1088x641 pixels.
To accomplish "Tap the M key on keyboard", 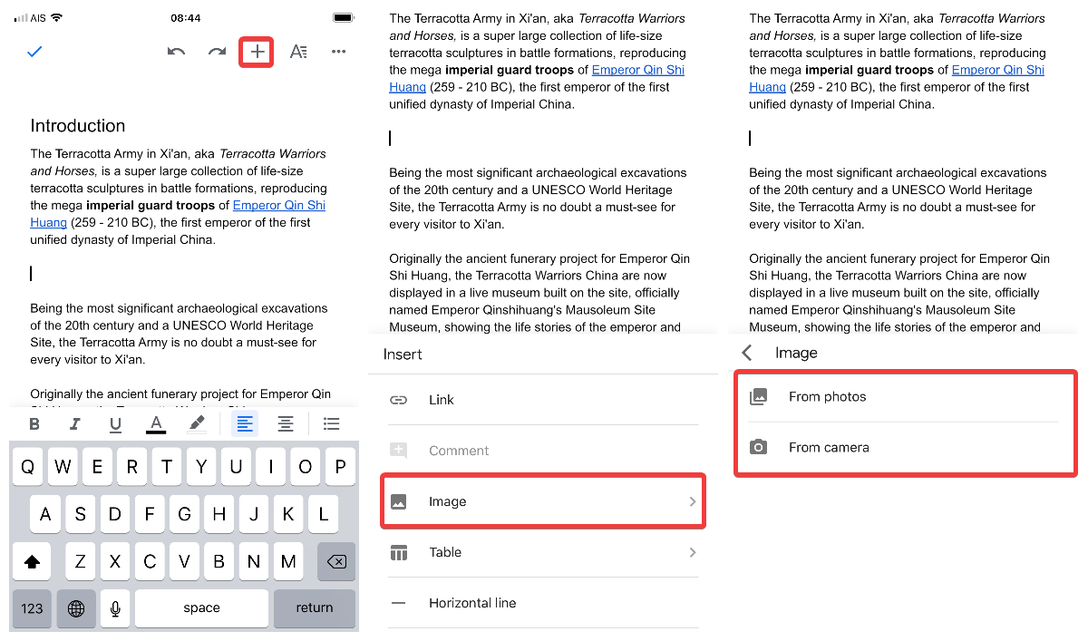I will 288,561.
